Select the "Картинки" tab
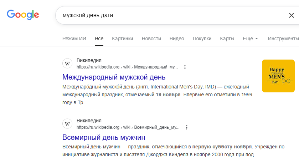The width and height of the screenshot is (299, 163). click(x=123, y=39)
